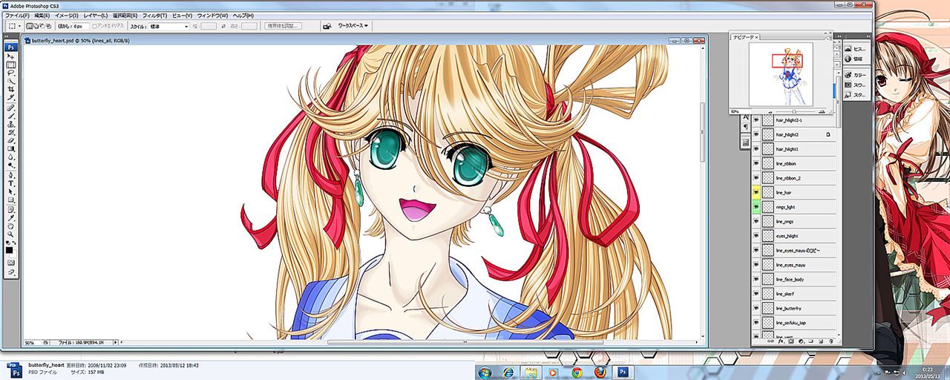Screen dimensions: 950x380
Task: Hide the line_ribbon layer
Action: coord(756,163)
